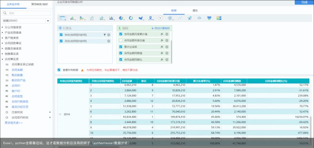Select the word cloud chart icon
The image size is (314, 148).
pyautogui.click(x=190, y=18)
